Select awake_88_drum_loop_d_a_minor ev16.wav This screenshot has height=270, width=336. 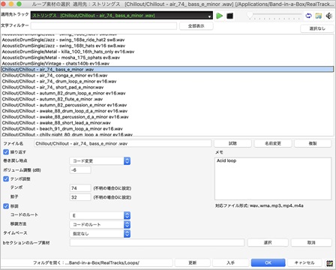tap(167, 111)
